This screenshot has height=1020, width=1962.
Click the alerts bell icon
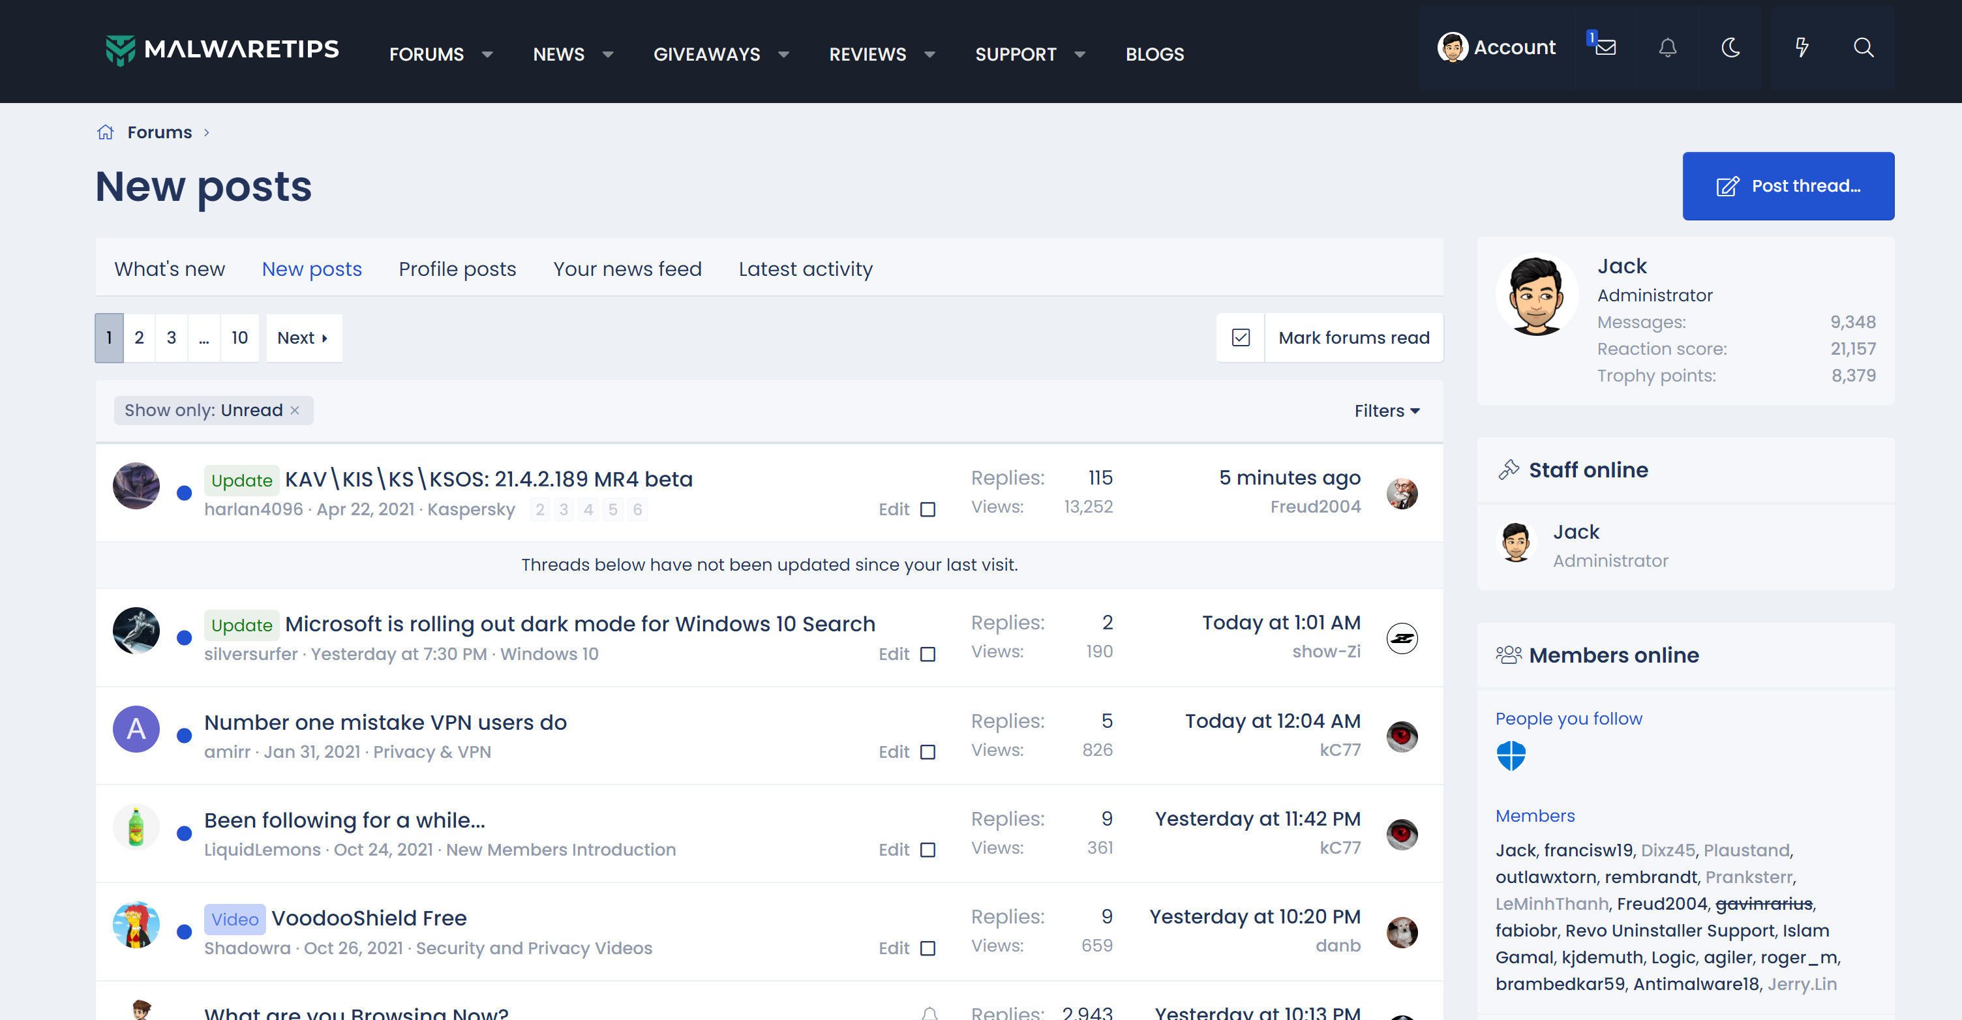1667,47
